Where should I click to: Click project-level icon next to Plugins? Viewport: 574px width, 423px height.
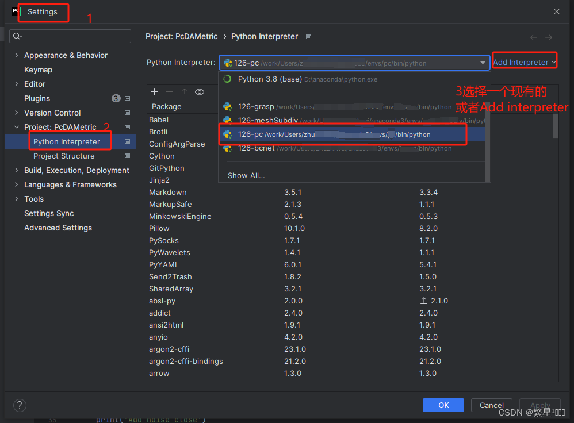(127, 98)
